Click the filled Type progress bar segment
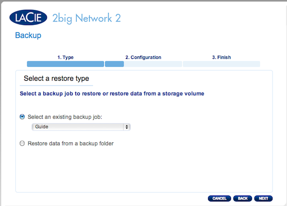287x206 pixels. pos(66,64)
